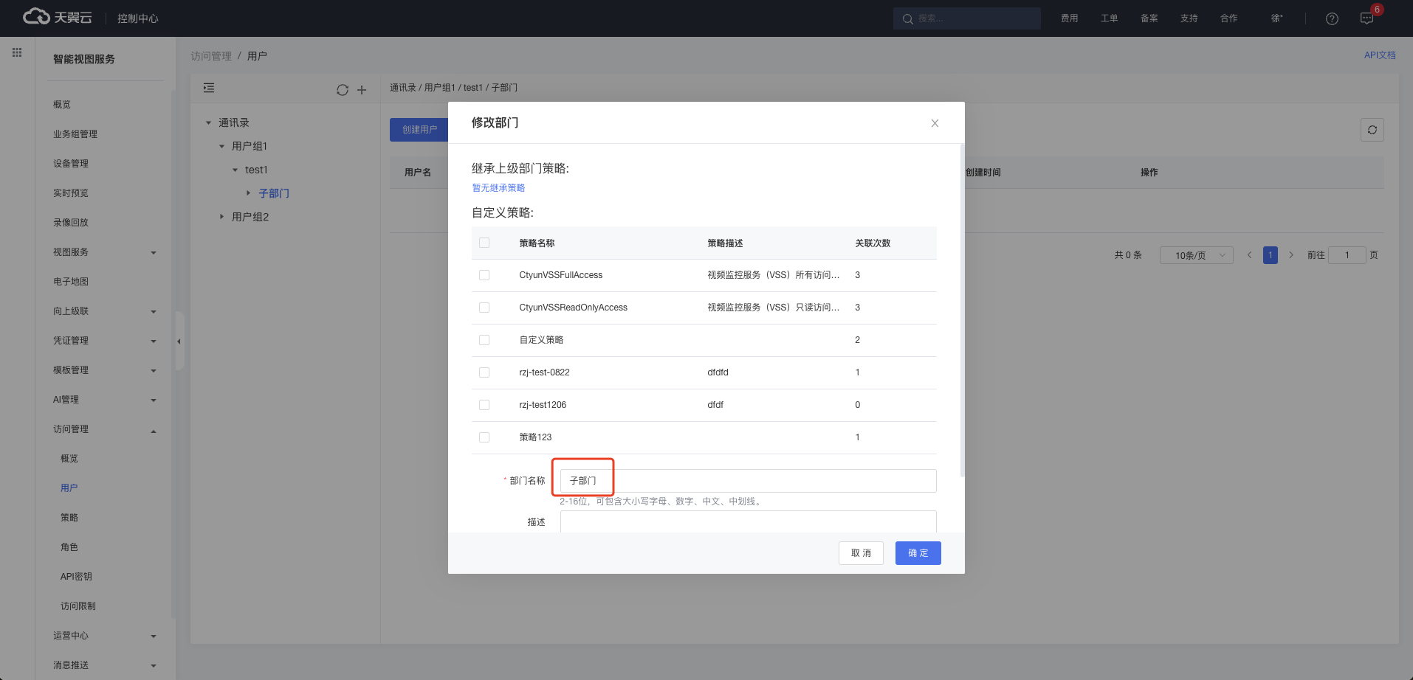Screen dimensions: 1413x680
Task: Refresh the contacts tree
Action: click(x=342, y=90)
